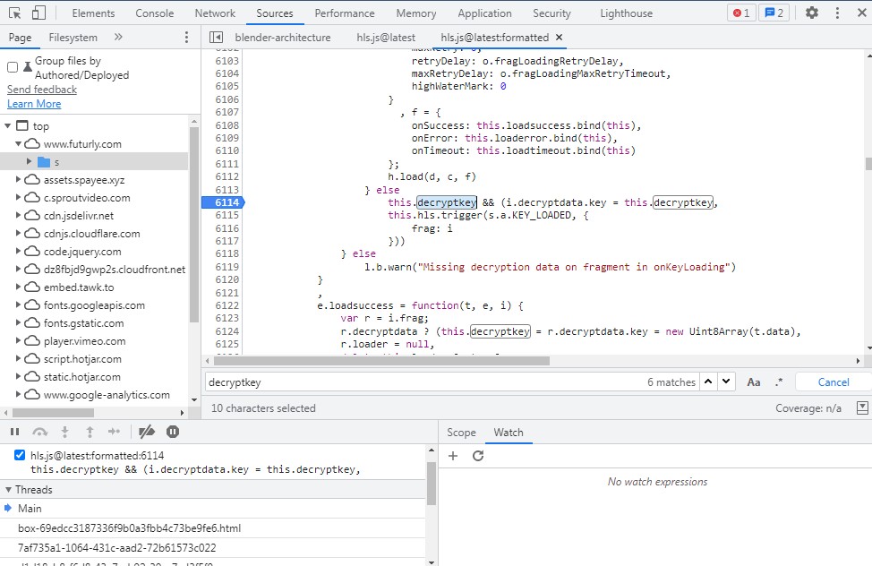Hide the navigator sidebar panel icon
The image size is (872, 566).
pyautogui.click(x=216, y=38)
